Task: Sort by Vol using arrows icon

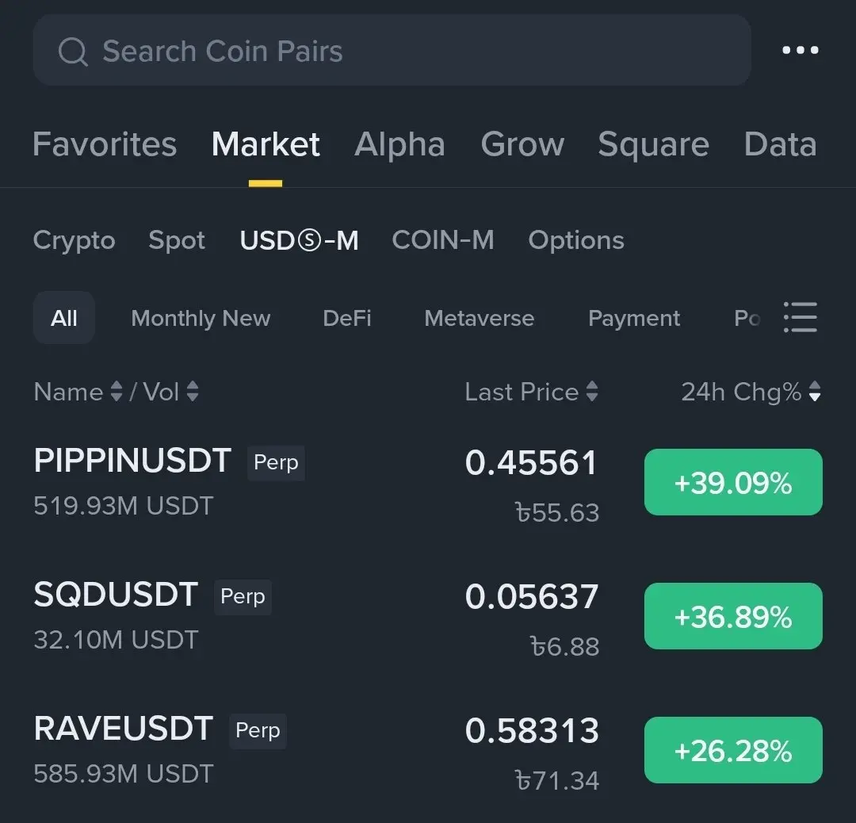Action: pos(192,391)
